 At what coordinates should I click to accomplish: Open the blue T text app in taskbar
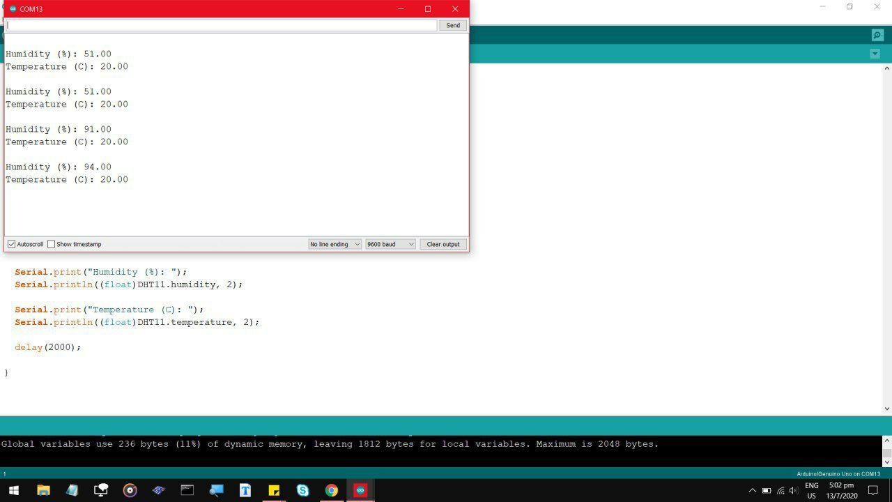tap(245, 490)
